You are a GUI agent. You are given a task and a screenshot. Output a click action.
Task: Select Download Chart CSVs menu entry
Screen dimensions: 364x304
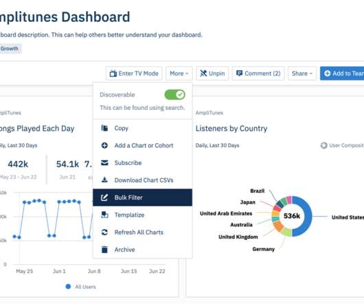coord(143,180)
